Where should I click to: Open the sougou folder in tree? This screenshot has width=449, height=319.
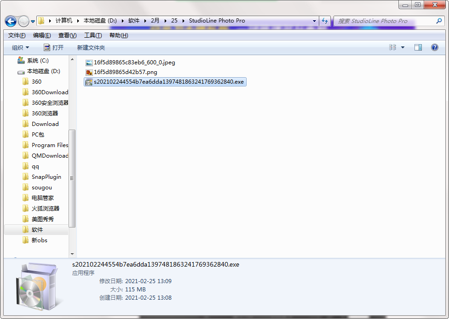pos(37,188)
